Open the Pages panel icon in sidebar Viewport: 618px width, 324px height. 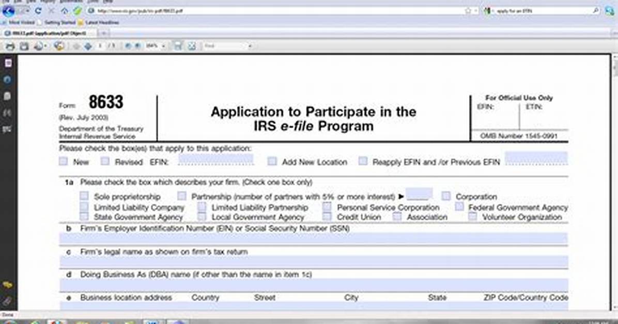tap(8, 63)
